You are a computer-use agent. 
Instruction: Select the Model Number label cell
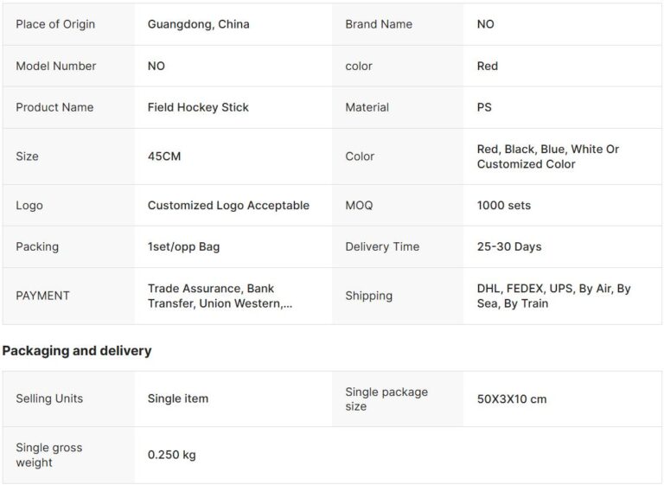tap(55, 66)
